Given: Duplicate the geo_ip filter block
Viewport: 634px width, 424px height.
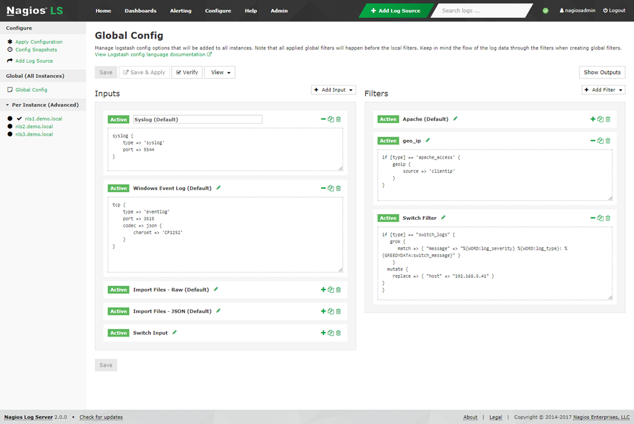Looking at the screenshot, I should point(600,141).
